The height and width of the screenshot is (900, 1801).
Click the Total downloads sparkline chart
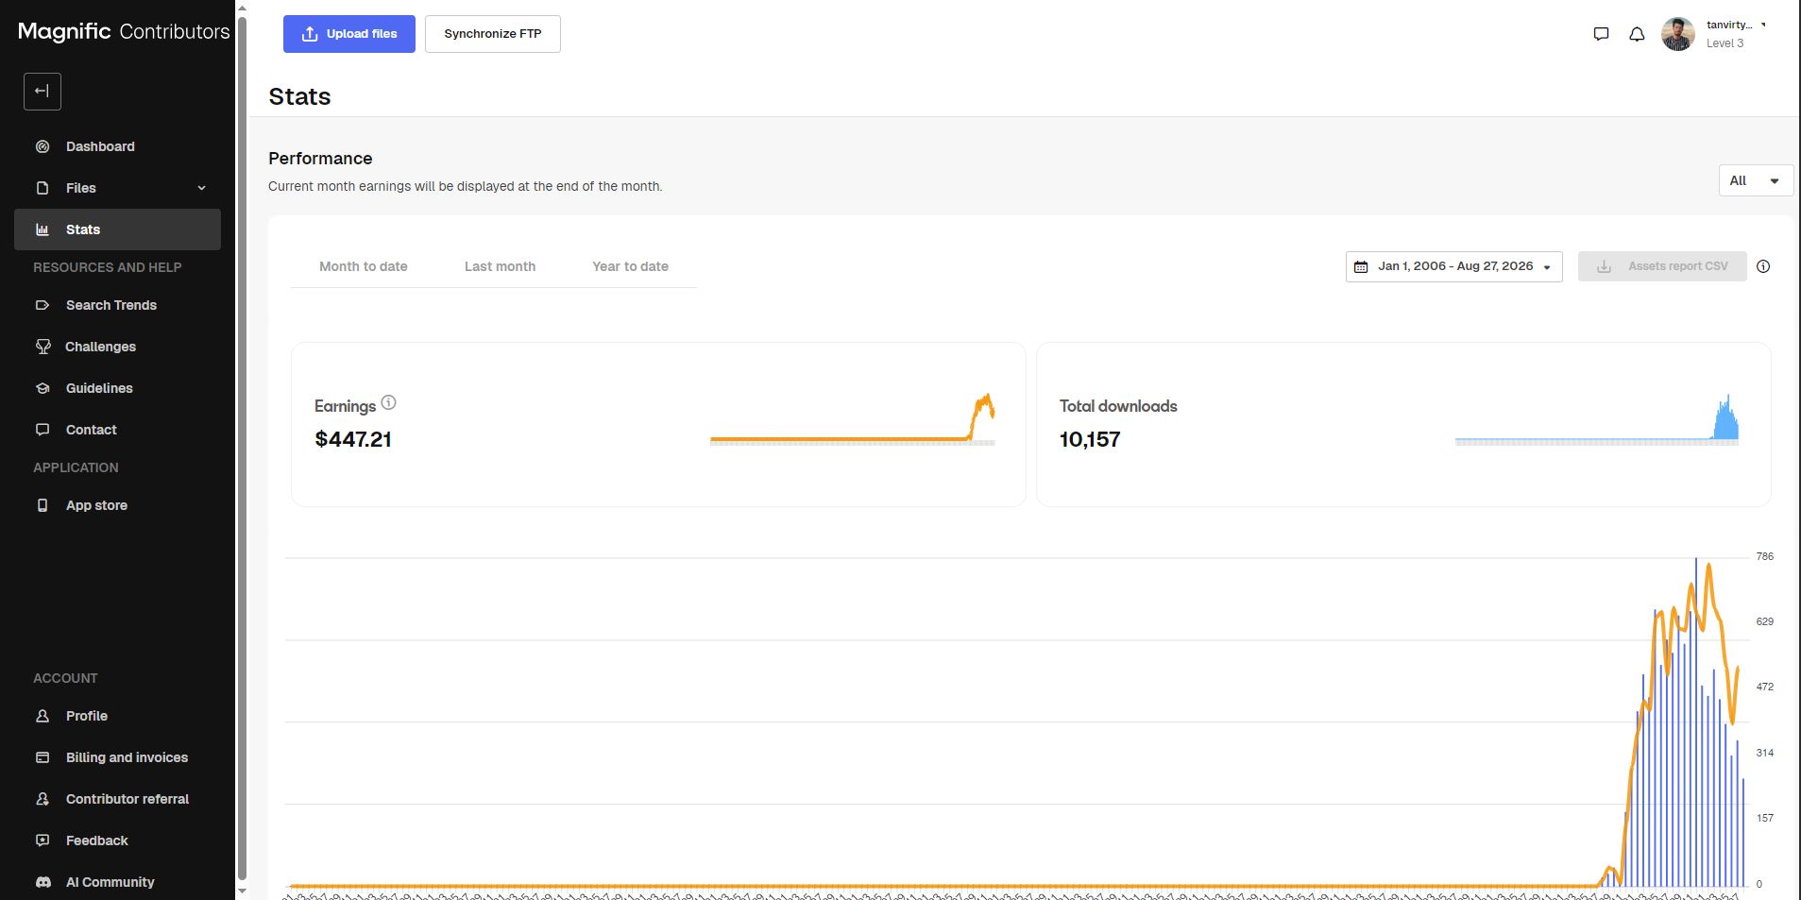pyautogui.click(x=1596, y=419)
